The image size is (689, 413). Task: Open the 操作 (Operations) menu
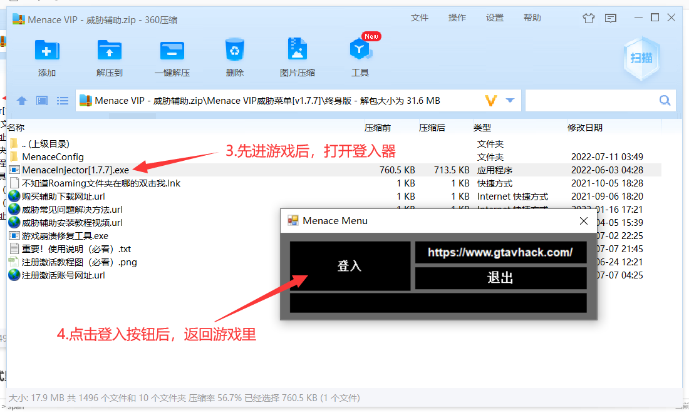click(457, 18)
